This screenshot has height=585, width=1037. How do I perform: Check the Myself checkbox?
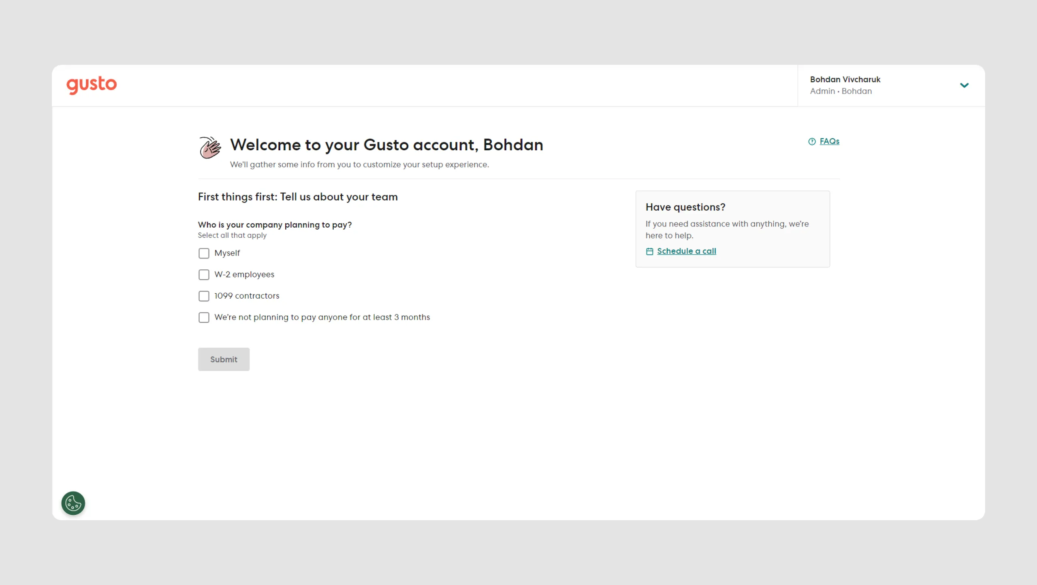coord(204,253)
